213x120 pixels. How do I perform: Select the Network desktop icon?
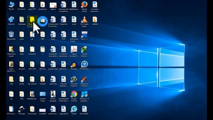[11, 21]
